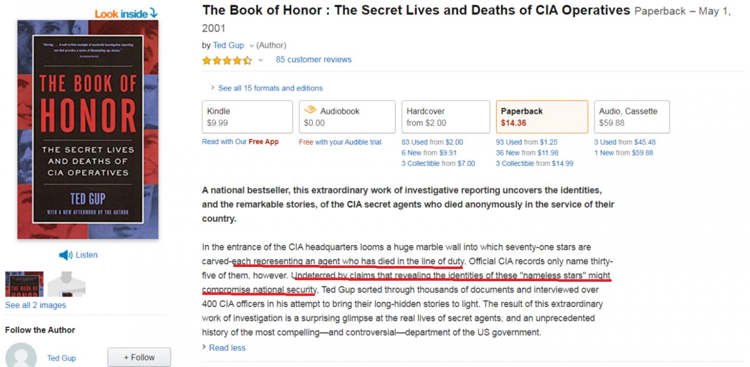Click the star rating icons

point(227,60)
